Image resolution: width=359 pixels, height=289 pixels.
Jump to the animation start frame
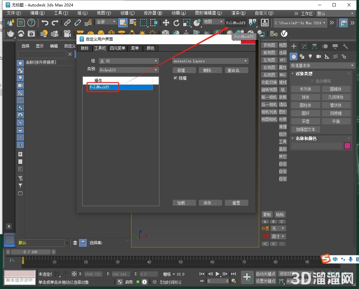[x=202, y=274]
